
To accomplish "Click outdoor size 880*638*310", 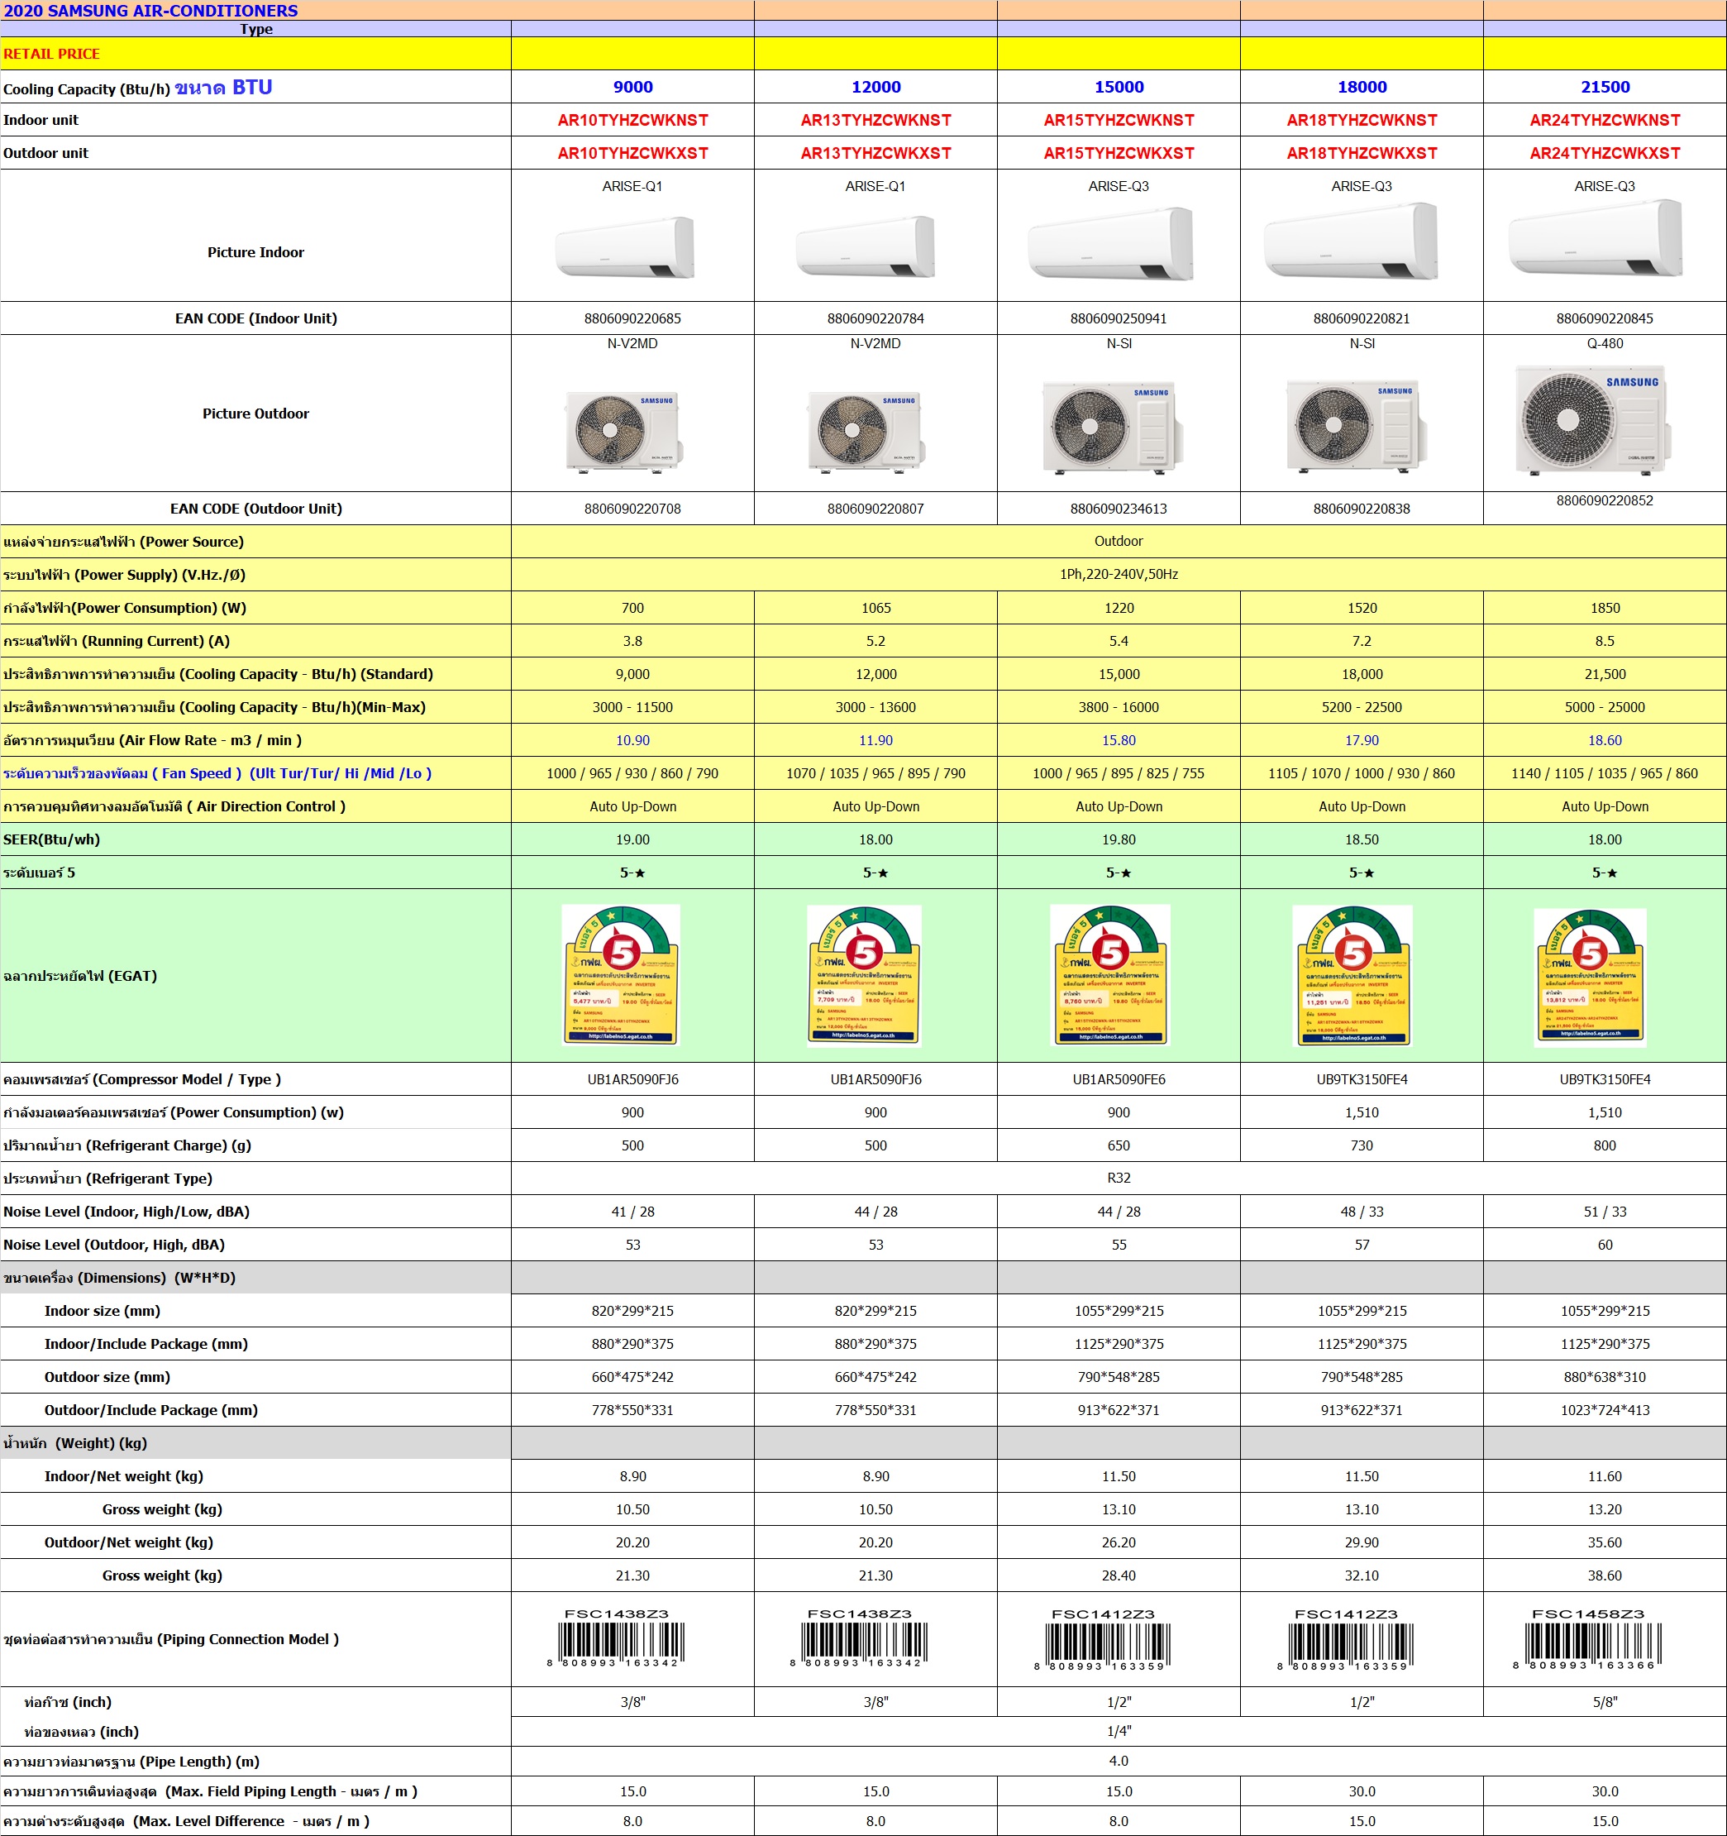I will (x=1605, y=1377).
